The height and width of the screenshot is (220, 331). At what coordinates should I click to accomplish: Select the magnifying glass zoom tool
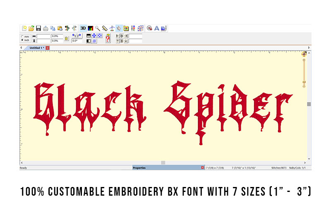[x=98, y=28]
